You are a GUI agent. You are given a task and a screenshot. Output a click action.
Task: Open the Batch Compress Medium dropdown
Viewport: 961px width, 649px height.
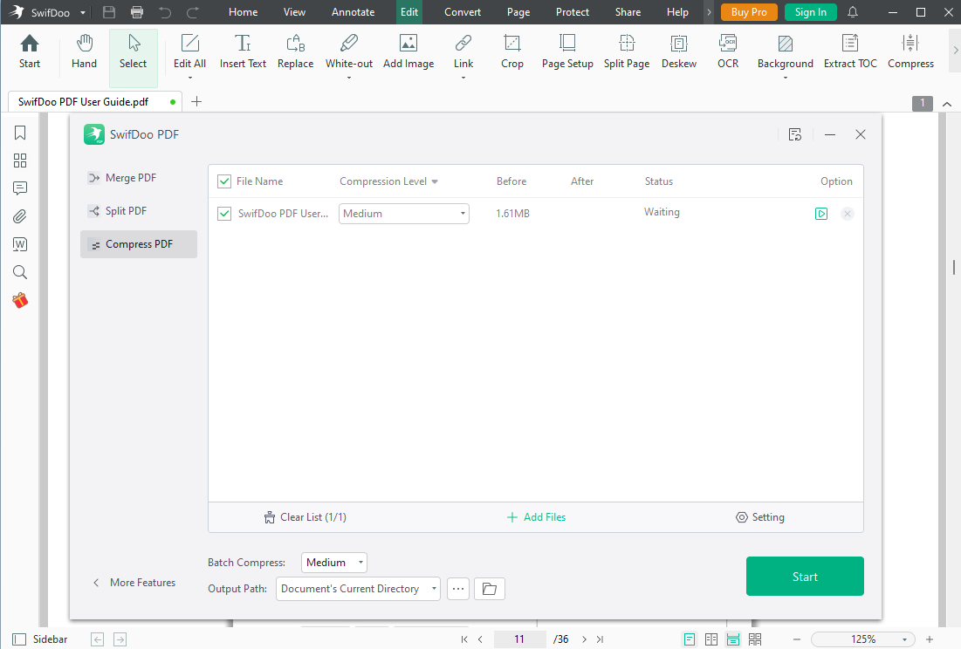click(x=334, y=563)
